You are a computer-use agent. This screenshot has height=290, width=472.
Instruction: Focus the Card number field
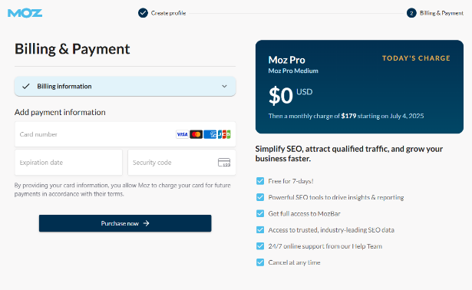(x=125, y=134)
